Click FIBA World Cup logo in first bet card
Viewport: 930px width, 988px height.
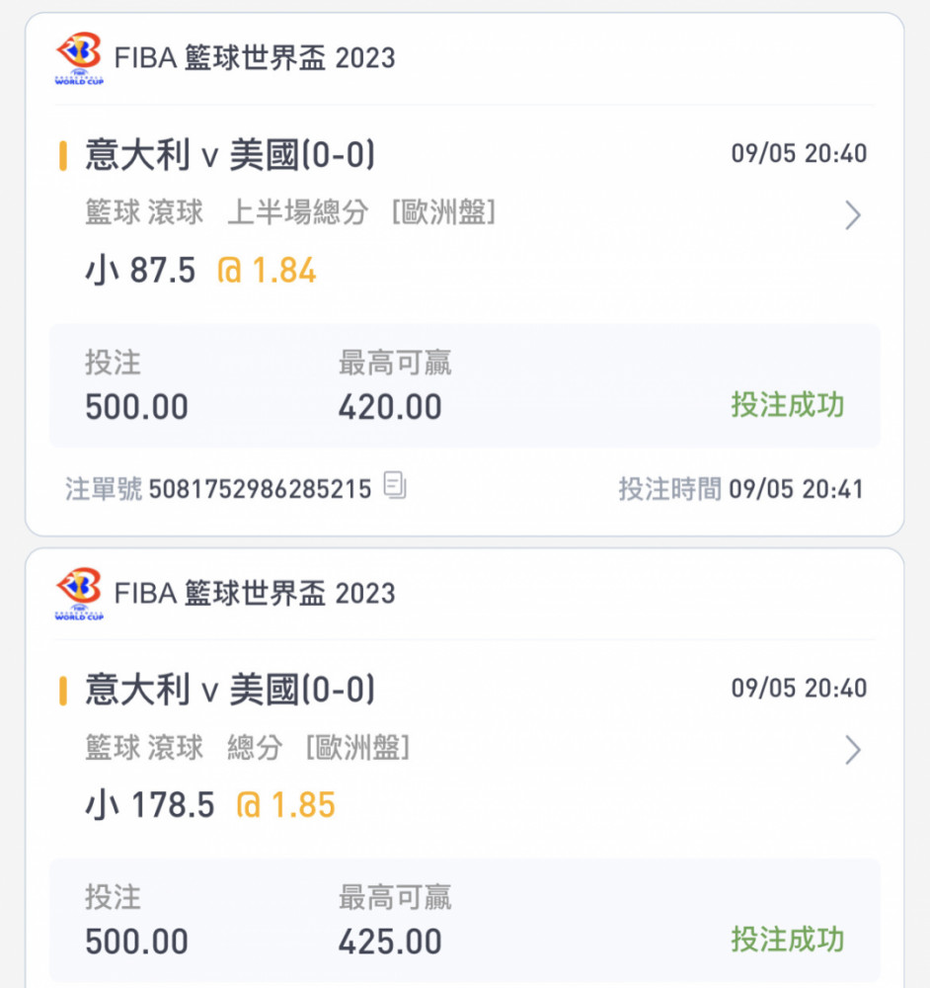point(79,58)
